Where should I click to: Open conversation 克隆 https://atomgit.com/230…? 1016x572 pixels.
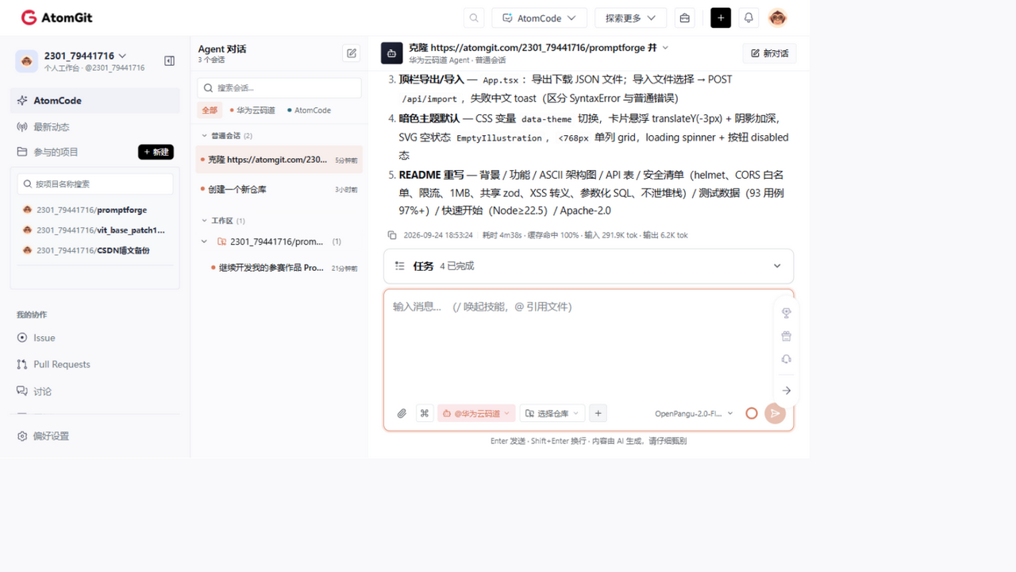coord(279,160)
